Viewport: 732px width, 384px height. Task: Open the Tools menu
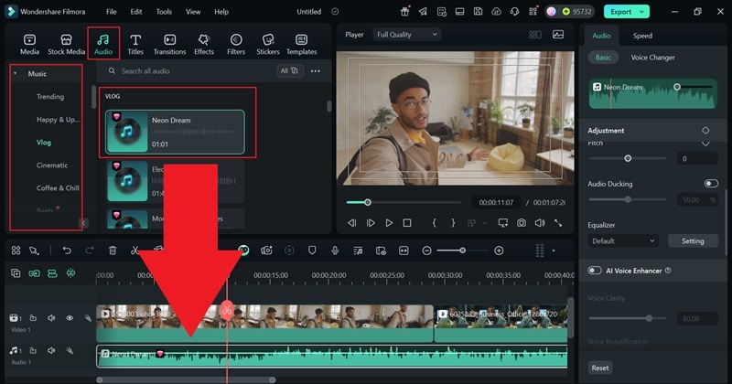point(164,12)
